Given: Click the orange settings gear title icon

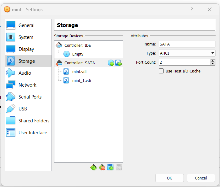Looking at the screenshot, I should (7, 9).
